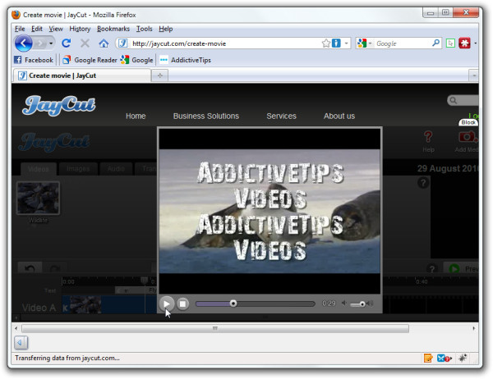The width and height of the screenshot is (493, 379).
Task: Click the green cursor toolbar icon
Action: [450, 43]
